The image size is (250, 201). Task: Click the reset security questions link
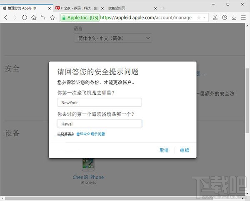coord(90,134)
